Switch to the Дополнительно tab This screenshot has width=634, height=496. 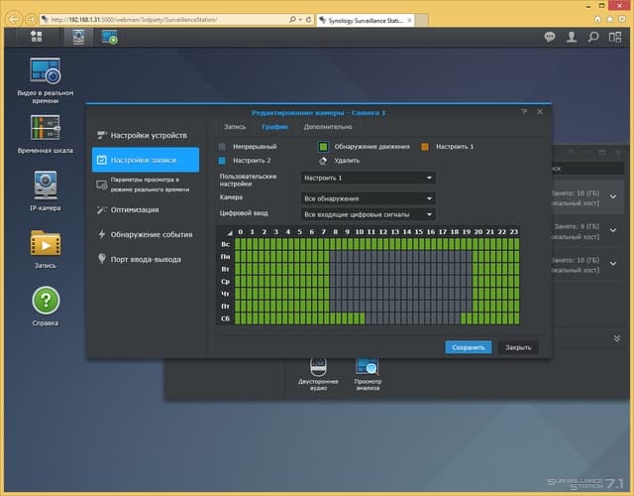pos(328,127)
